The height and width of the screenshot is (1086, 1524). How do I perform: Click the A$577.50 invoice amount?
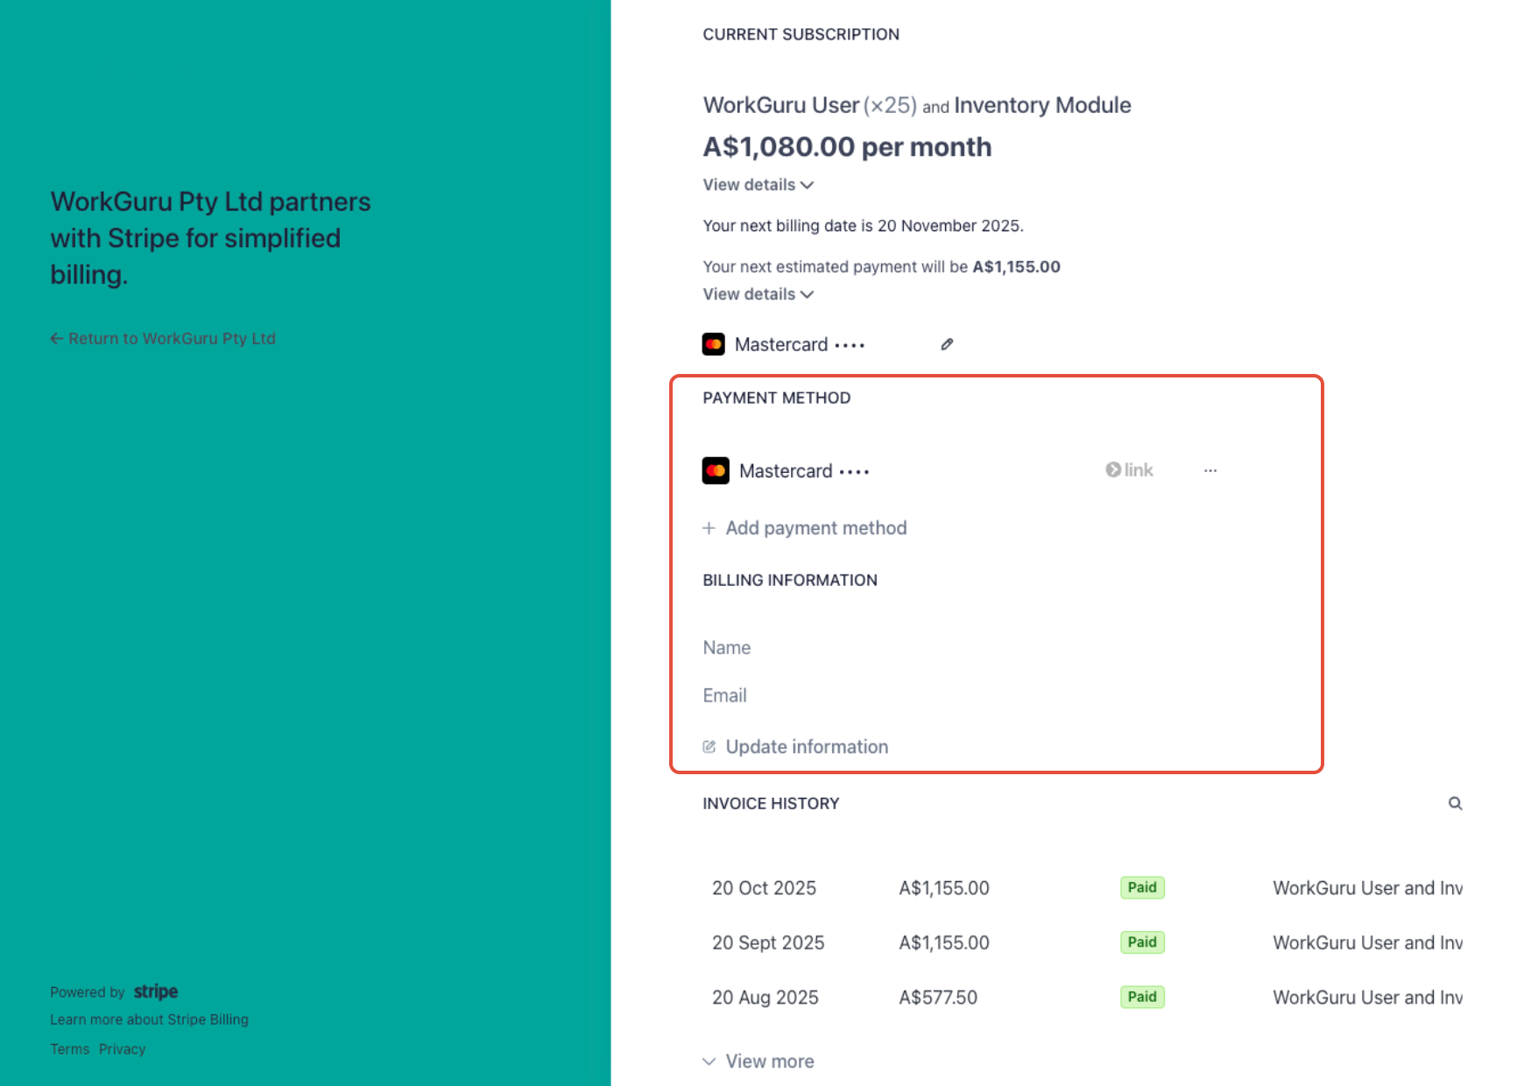coord(938,998)
